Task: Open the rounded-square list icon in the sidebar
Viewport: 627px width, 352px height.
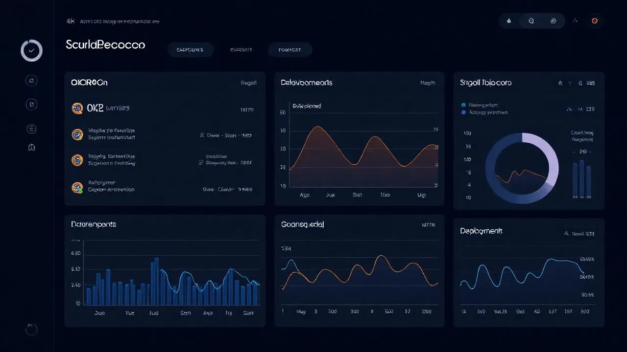Action: click(31, 129)
